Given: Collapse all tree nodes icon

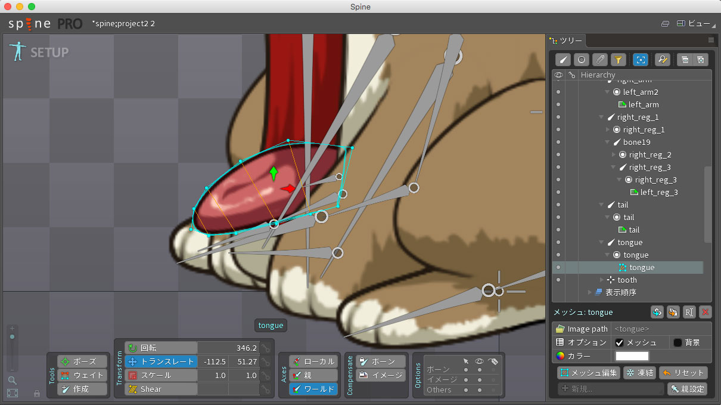Looking at the screenshot, I should click(x=685, y=60).
